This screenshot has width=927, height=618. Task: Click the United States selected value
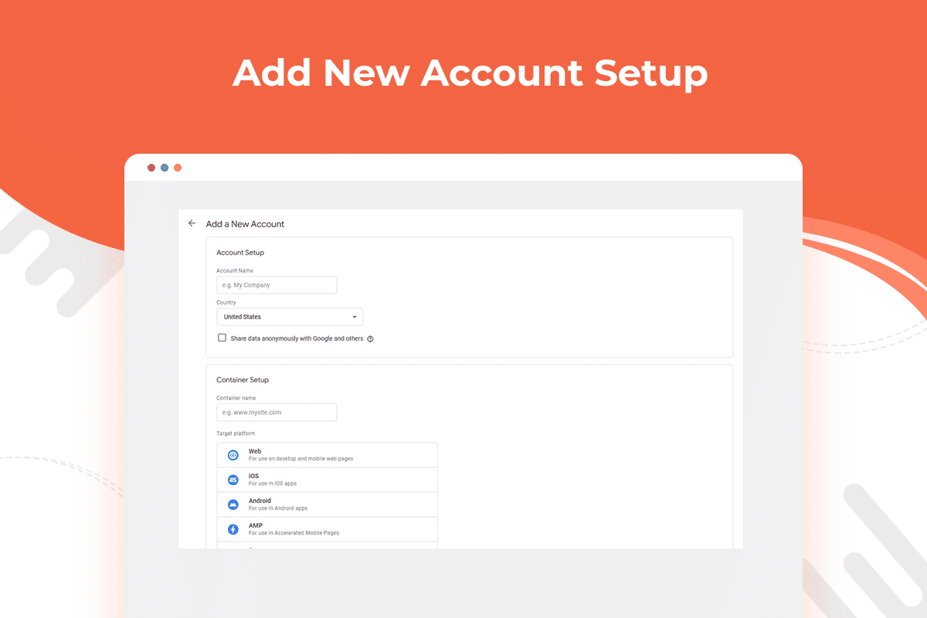click(242, 316)
